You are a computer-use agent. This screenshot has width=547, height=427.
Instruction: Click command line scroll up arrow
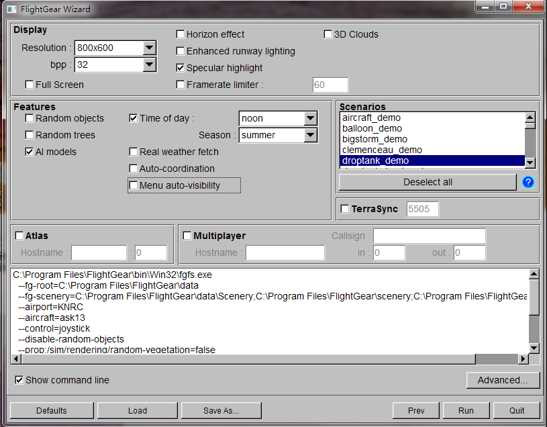click(534, 274)
